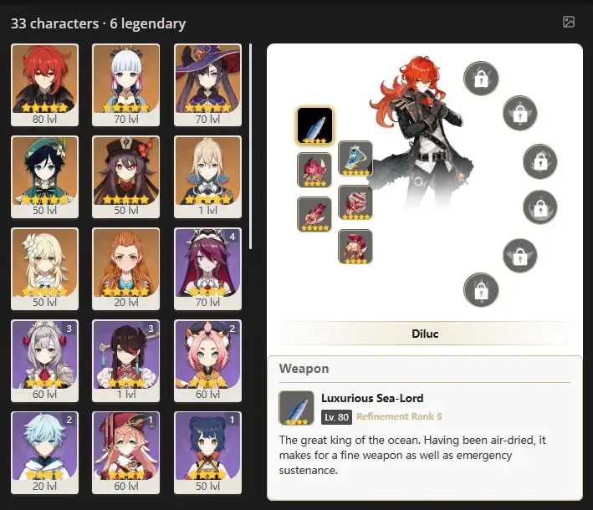This screenshot has width=593, height=510.
Task: Select the red goblet artifact icon
Action: click(x=355, y=202)
